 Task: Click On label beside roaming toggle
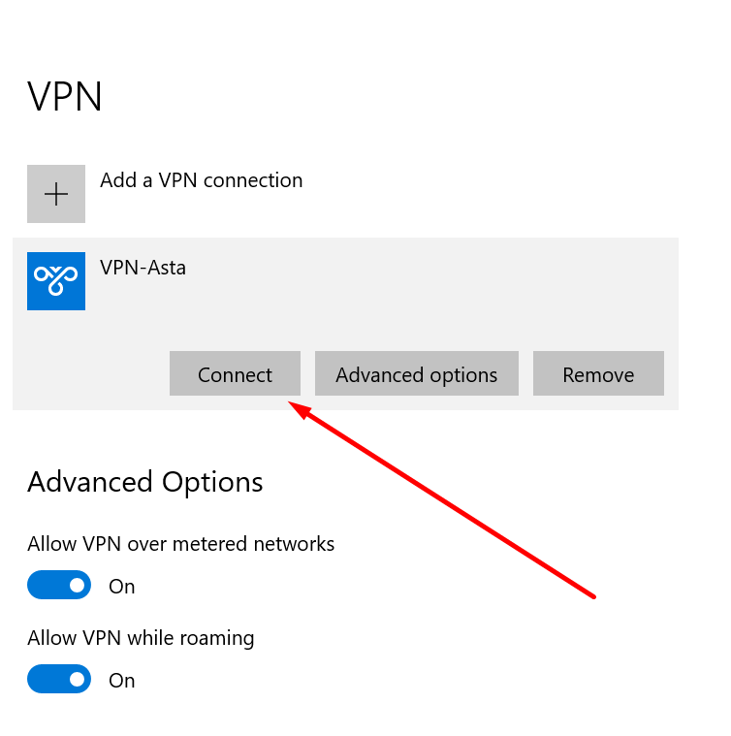coord(121,681)
